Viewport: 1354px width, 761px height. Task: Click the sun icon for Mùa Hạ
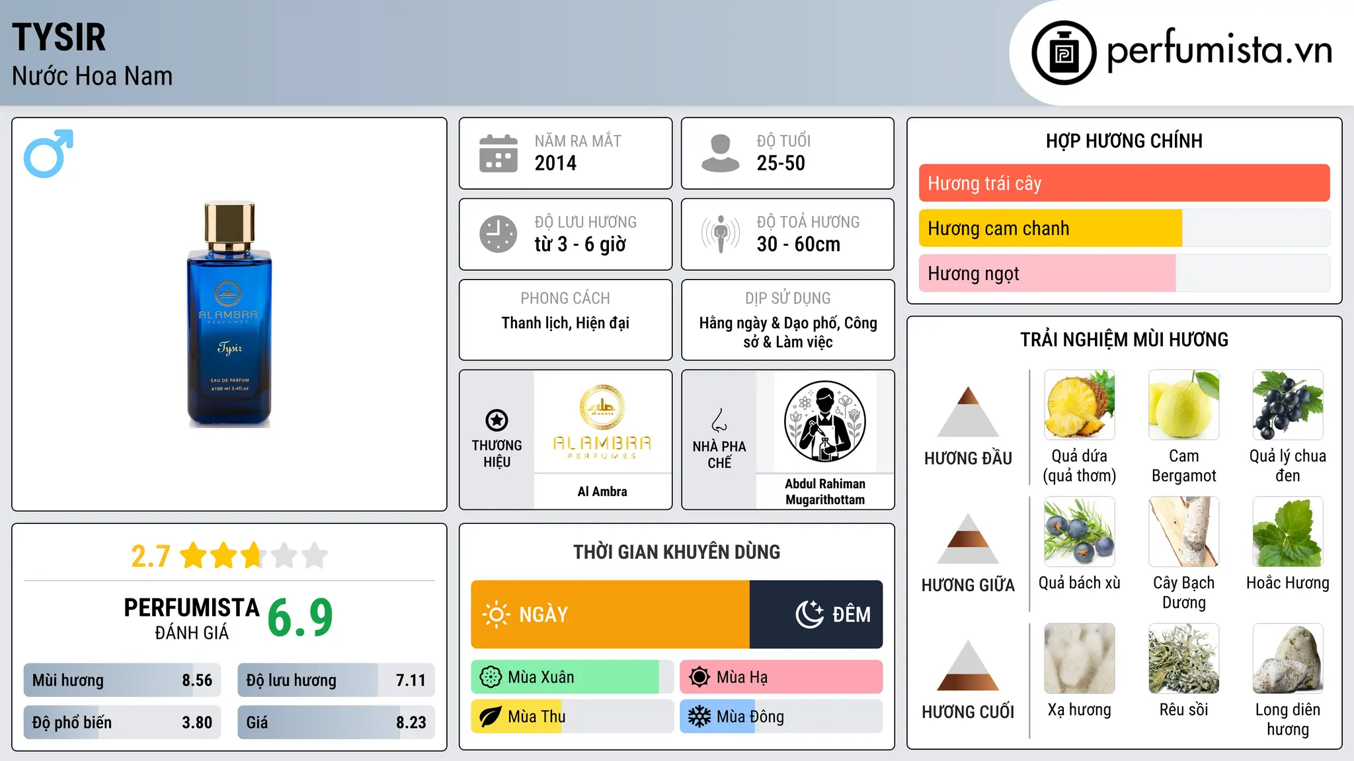coord(699,677)
